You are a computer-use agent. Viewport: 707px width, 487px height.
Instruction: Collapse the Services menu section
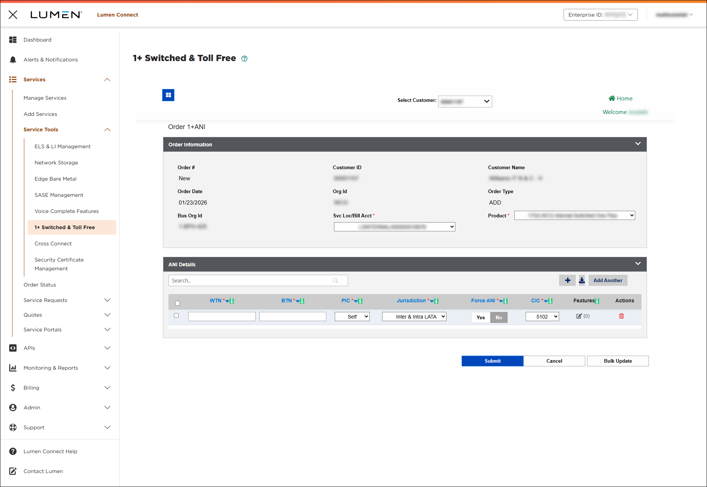pos(107,80)
